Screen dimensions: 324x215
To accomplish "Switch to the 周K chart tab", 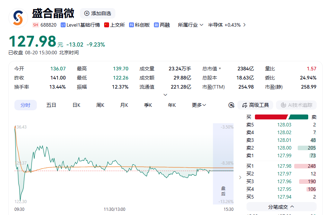I will coord(100,105).
